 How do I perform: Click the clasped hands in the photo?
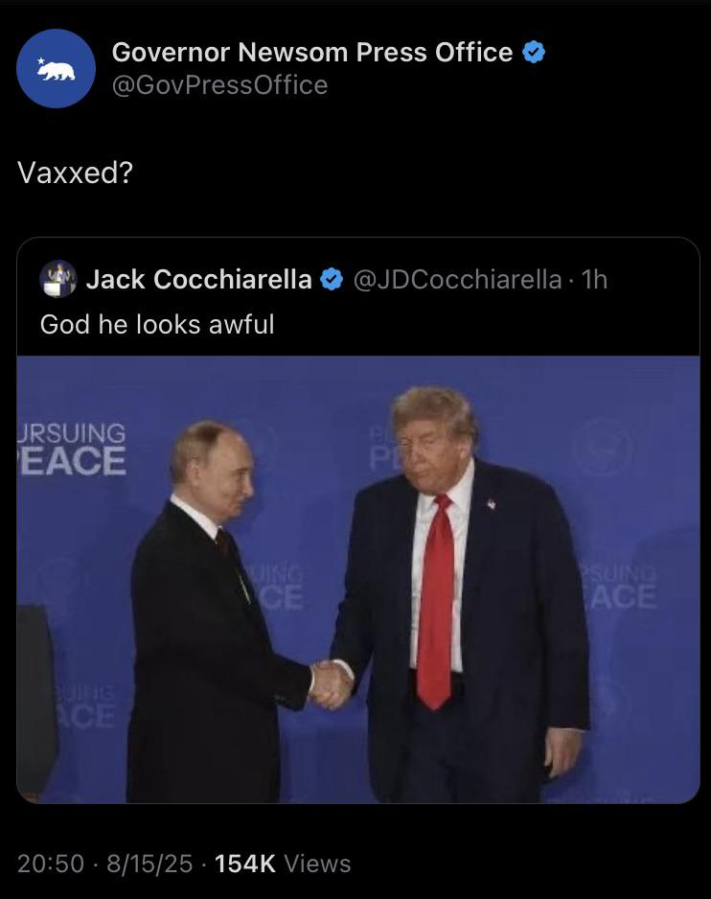(331, 684)
